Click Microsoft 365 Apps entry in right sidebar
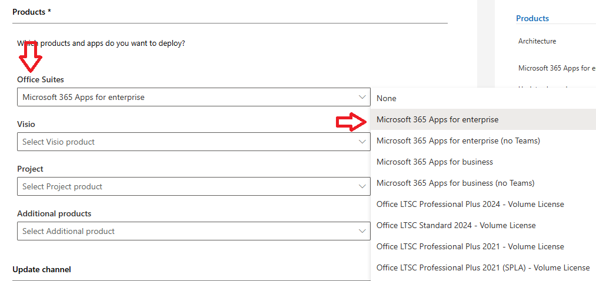 click(554, 68)
